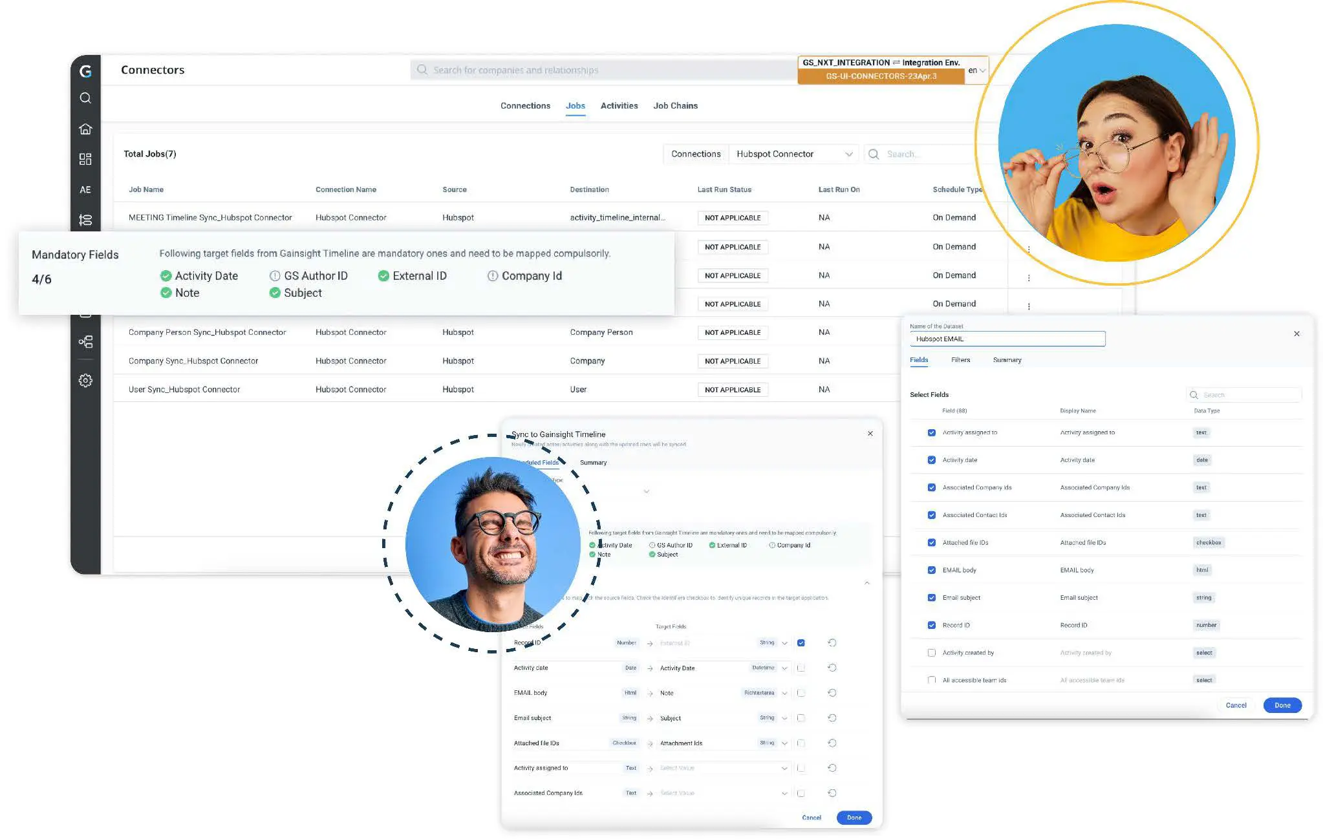Check the Activity created by field checkbox
The height and width of the screenshot is (839, 1323).
931,653
